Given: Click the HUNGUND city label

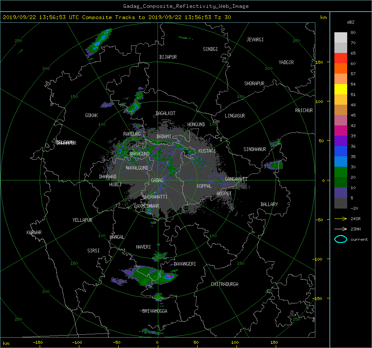Looking at the screenshot, I should click(196, 125).
